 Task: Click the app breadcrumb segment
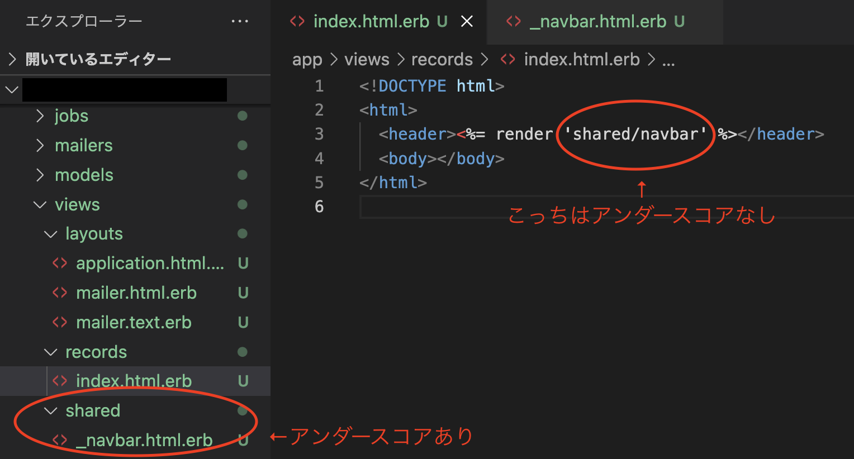tap(307, 60)
